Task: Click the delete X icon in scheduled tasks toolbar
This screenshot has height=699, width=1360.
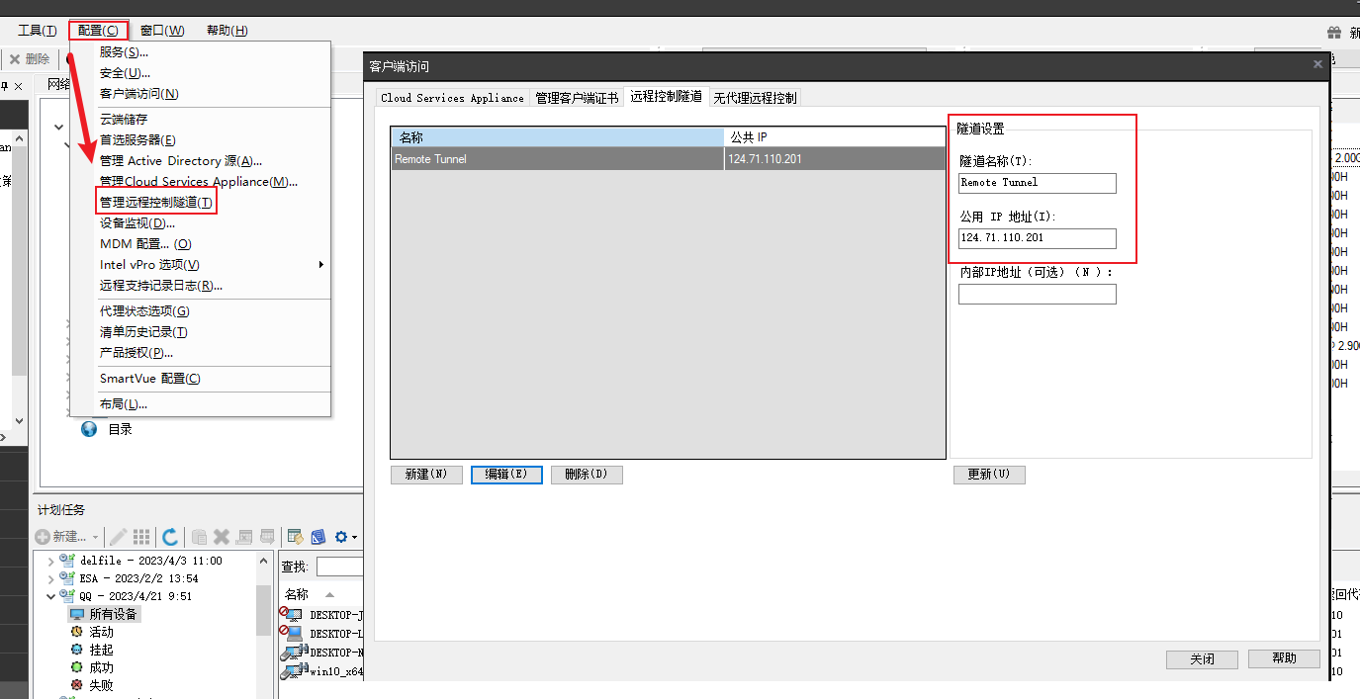Action: [221, 537]
